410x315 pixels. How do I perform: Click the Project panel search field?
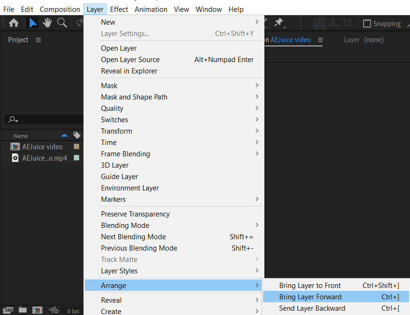[x=44, y=119]
